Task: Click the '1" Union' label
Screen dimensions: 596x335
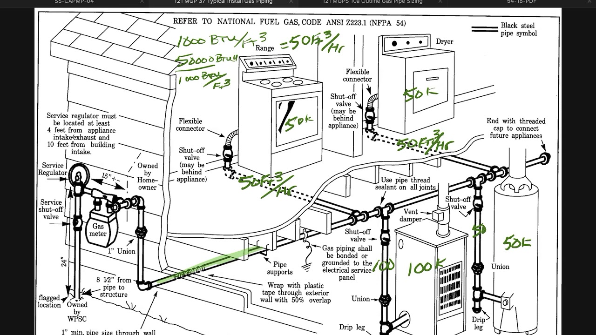Action: point(122,251)
